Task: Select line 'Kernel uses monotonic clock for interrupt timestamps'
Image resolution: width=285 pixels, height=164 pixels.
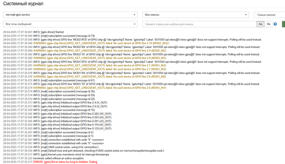Action: point(56,154)
